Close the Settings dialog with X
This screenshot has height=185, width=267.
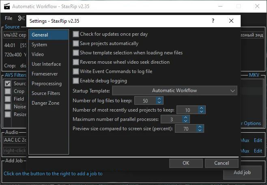click(231, 21)
